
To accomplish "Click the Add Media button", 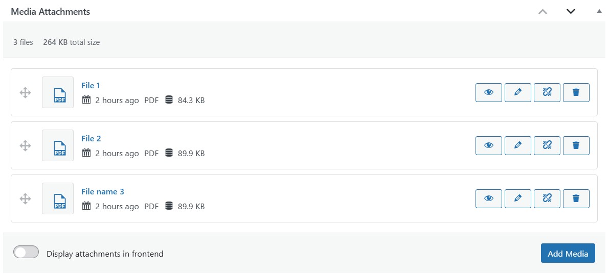I will pyautogui.click(x=568, y=253).
